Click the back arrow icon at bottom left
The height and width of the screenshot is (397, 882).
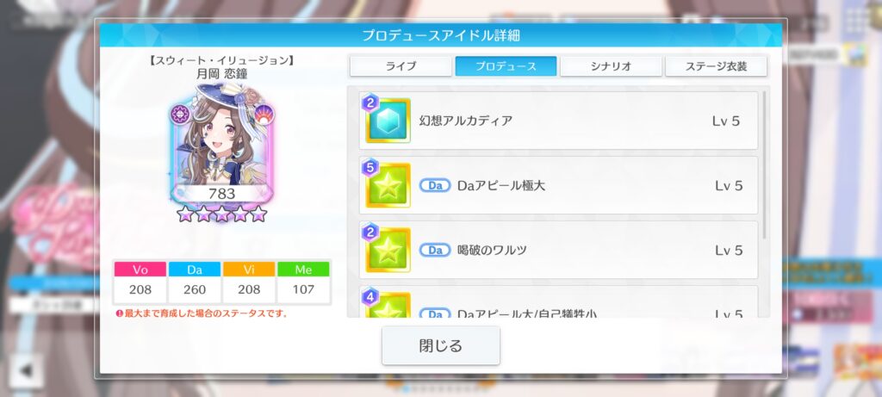26,370
